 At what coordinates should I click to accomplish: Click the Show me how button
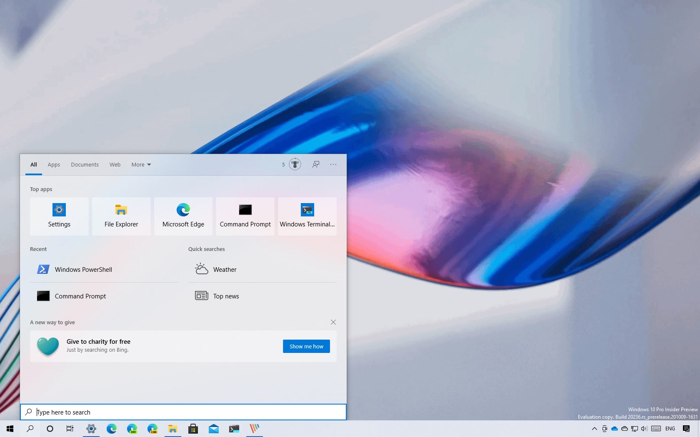[x=306, y=346]
